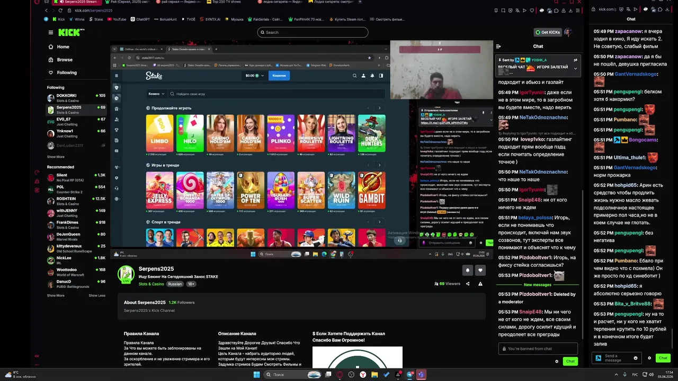This screenshot has width=678, height=381.
Task: Open Windows Start menu
Action: point(257,375)
